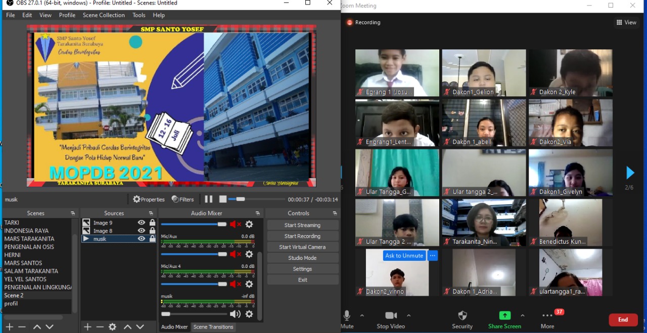Viewport: 647px width, 333px height.
Task: Open Settings from the OBS Controls panel
Action: (x=302, y=269)
